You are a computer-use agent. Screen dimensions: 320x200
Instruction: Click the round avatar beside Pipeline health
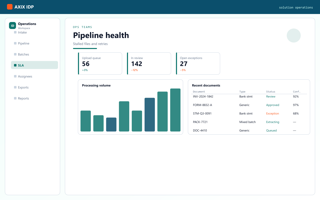click(x=294, y=35)
